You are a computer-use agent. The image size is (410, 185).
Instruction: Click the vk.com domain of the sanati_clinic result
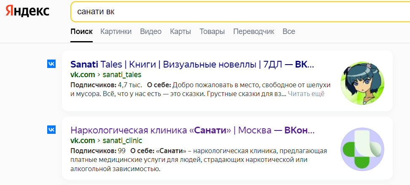click(82, 140)
